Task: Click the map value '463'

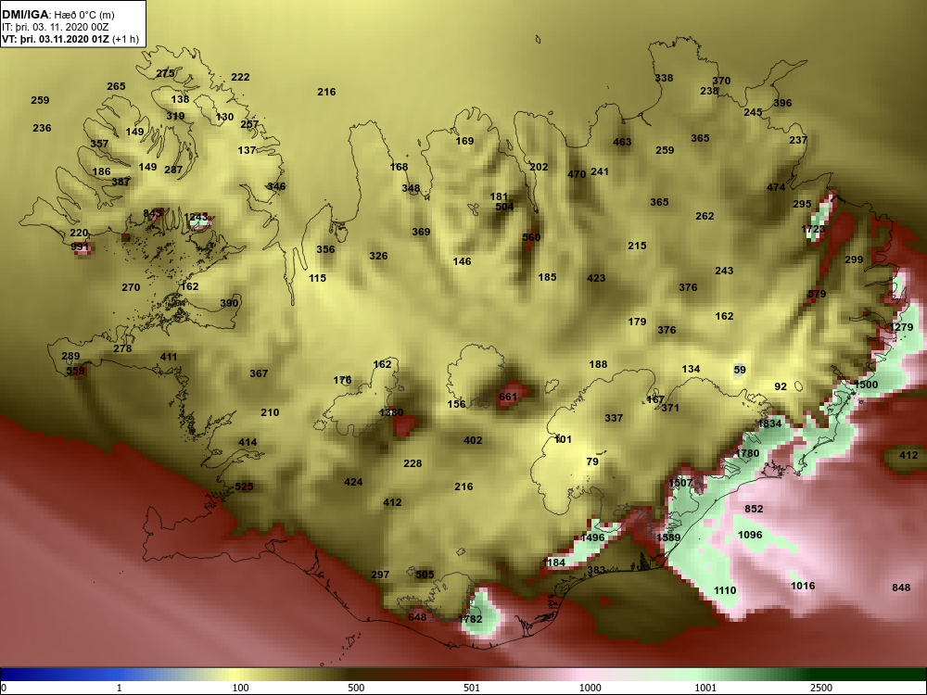Action: (x=622, y=142)
